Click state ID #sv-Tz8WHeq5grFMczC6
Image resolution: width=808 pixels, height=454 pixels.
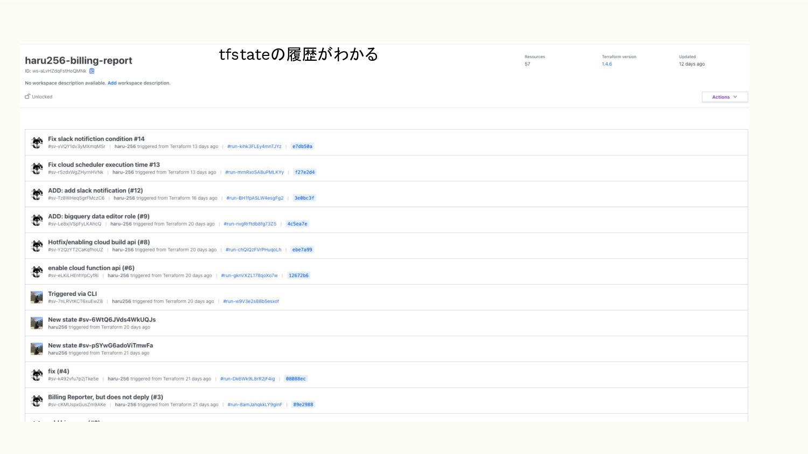(76, 198)
